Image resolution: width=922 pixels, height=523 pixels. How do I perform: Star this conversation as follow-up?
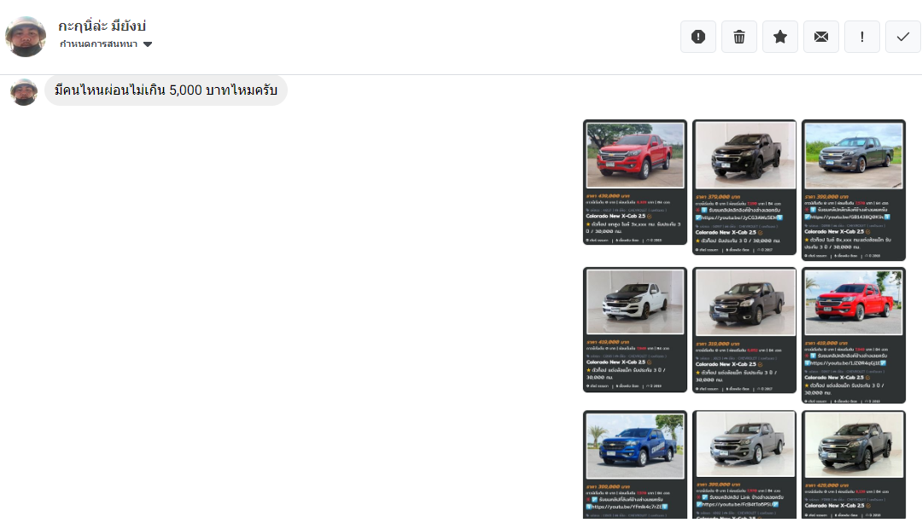point(780,37)
